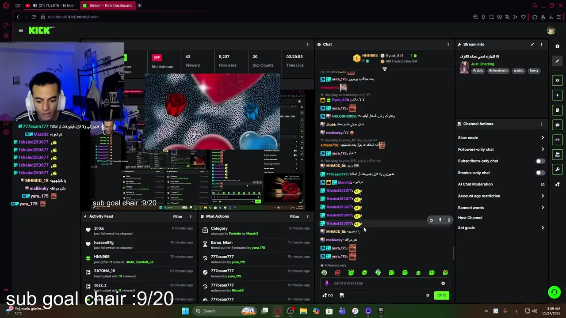This screenshot has height=318, width=566.
Task: Pin the hovered chat message
Action: click(440, 220)
